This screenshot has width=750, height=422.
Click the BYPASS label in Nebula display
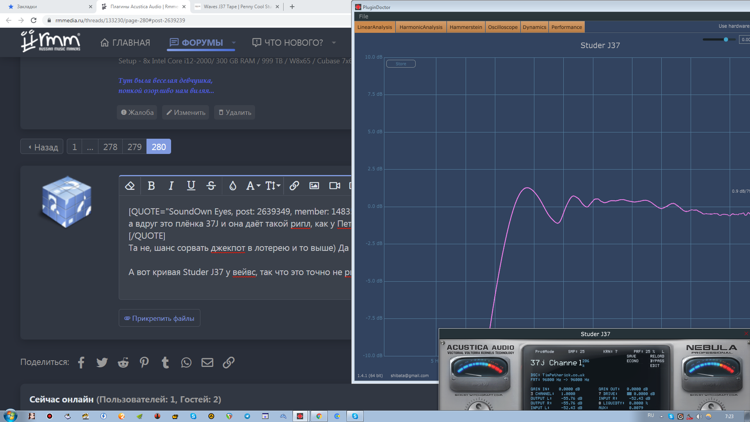pos(657,361)
